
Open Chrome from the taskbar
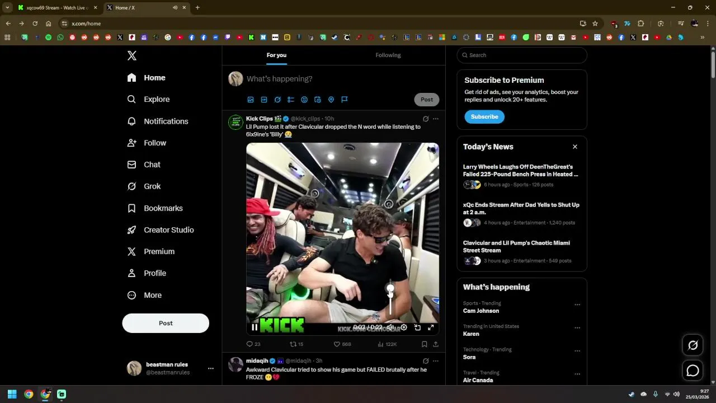click(29, 394)
